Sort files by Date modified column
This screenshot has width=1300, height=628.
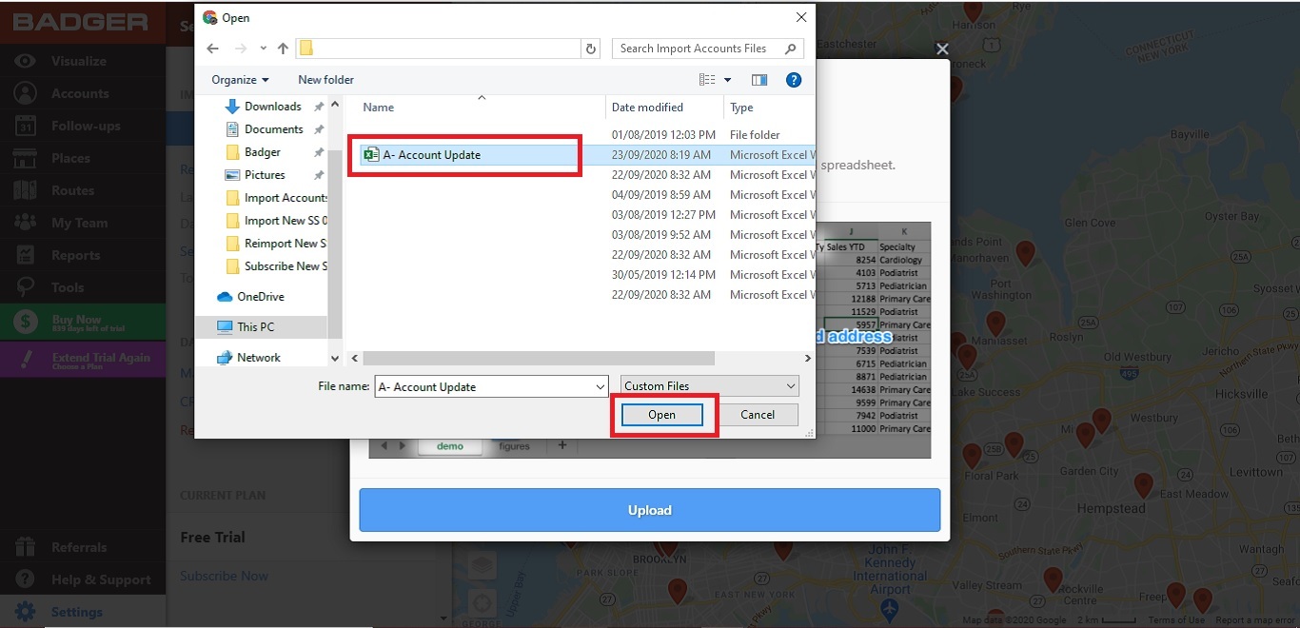click(647, 108)
